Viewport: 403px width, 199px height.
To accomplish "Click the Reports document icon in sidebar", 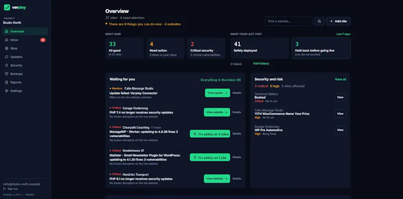I will point(7,82).
